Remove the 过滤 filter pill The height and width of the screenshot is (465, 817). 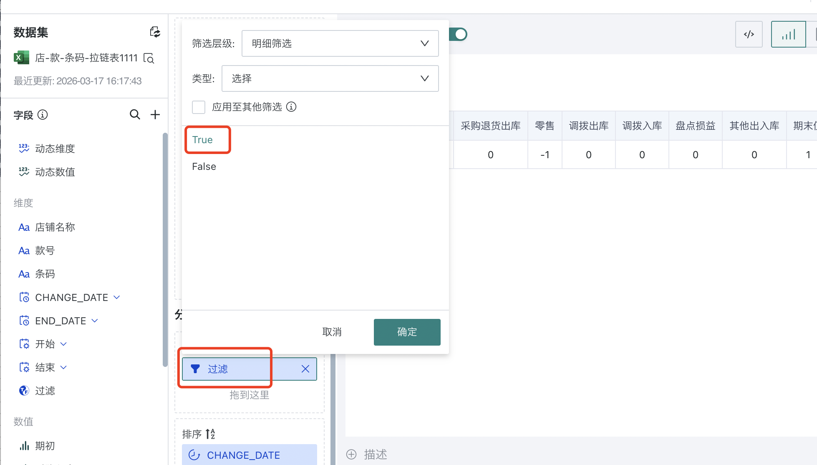tap(305, 369)
